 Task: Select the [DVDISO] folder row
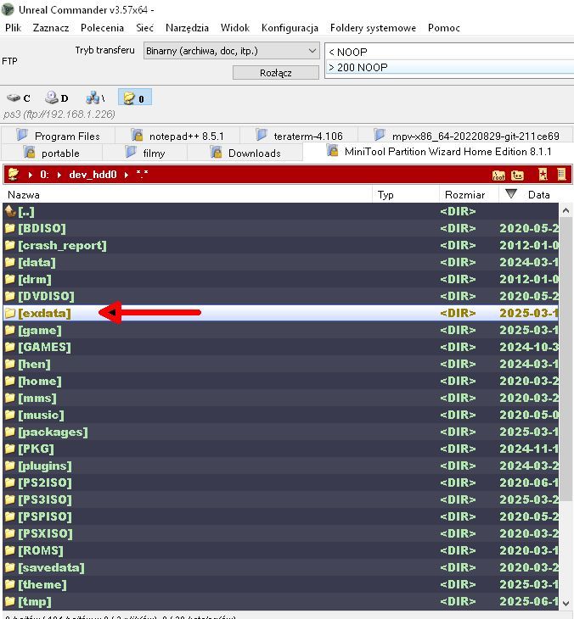click(281, 296)
